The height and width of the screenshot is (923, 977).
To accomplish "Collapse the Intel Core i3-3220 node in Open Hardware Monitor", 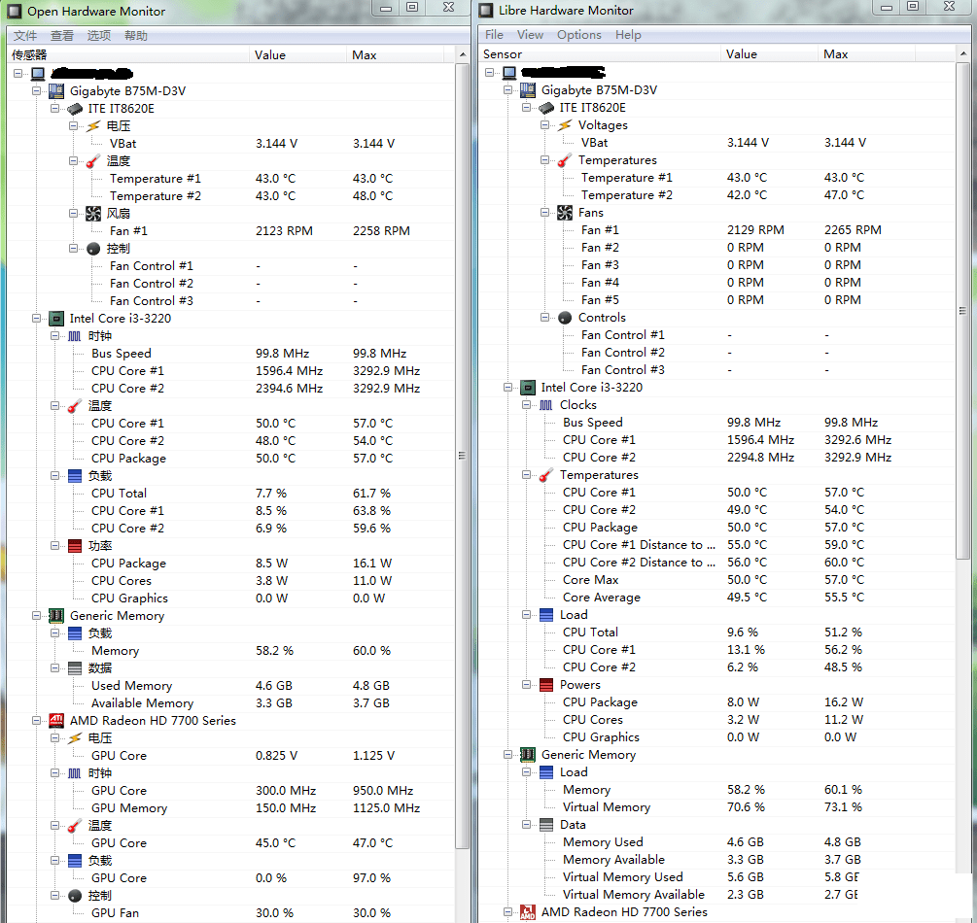I will pos(36,319).
